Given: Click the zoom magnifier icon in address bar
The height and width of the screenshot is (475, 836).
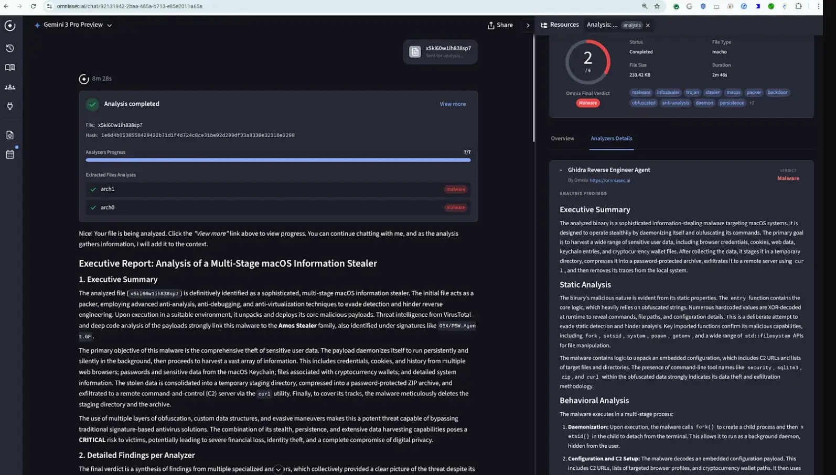Looking at the screenshot, I should tap(645, 6).
